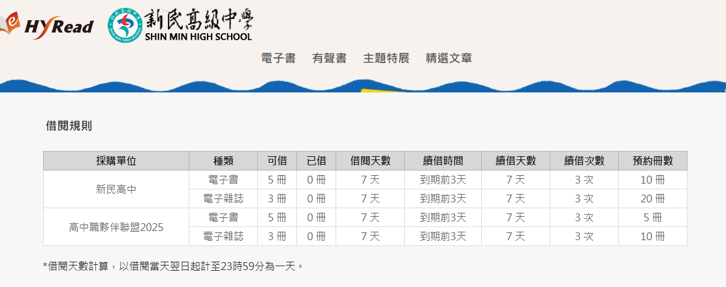Click the 續借次數 column header
Viewport: 726px width, 287px height.
[x=584, y=161]
